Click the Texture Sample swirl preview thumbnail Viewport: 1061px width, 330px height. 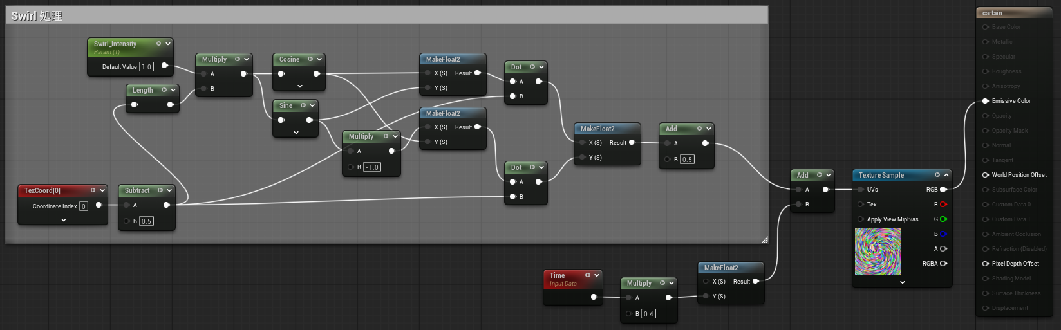[x=878, y=252]
